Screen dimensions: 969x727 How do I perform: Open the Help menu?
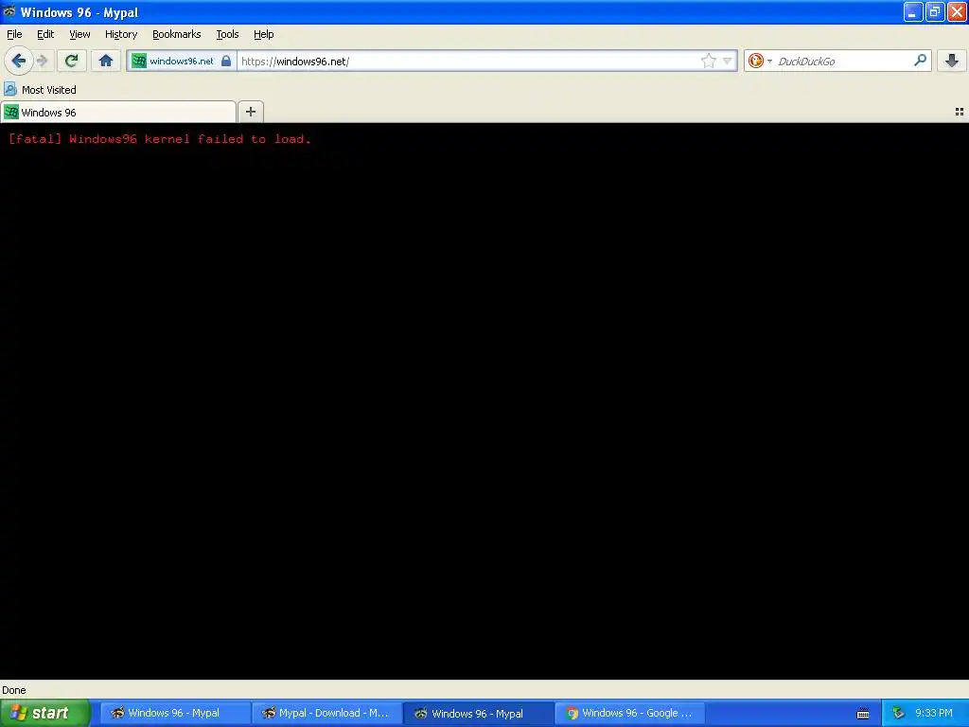tap(264, 34)
